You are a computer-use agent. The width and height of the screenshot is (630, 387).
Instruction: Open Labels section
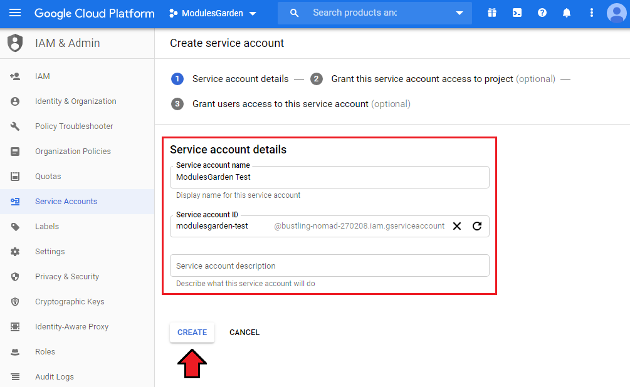click(x=46, y=227)
